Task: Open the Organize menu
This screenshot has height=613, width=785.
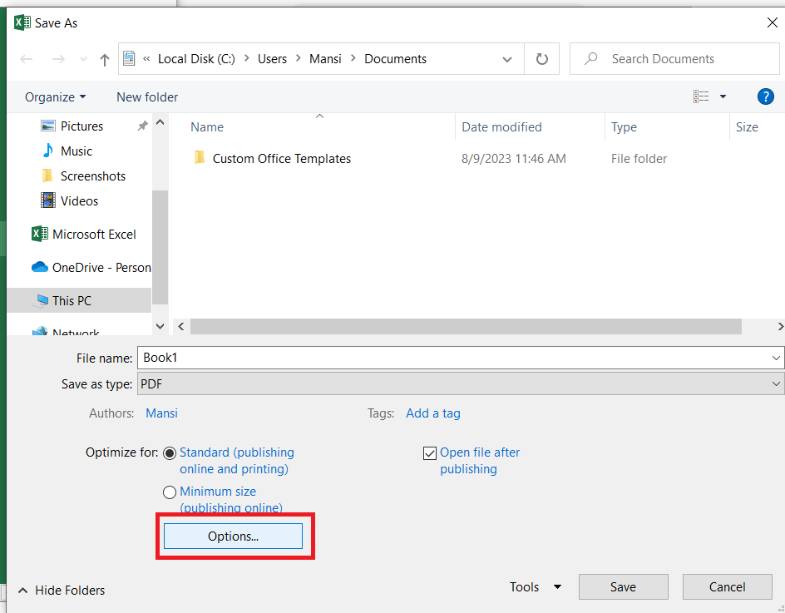Action: click(x=55, y=97)
